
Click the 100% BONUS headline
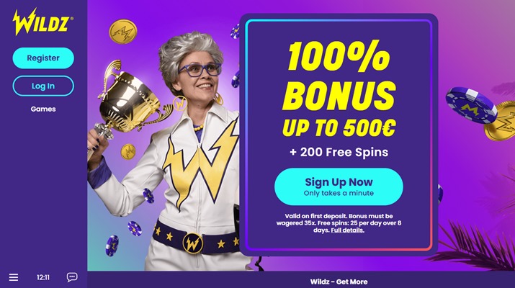[339, 76]
